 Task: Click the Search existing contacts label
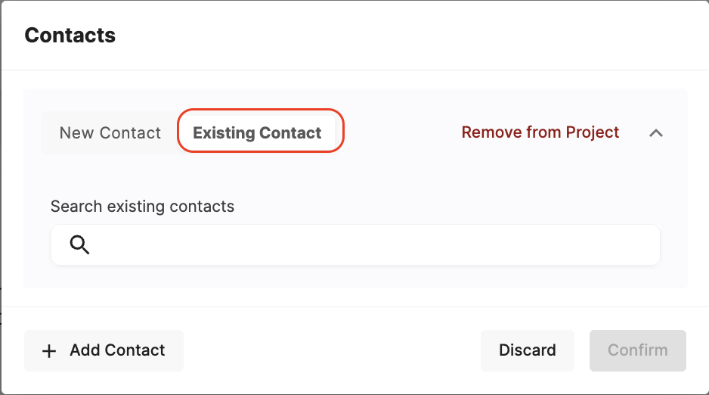coord(142,206)
